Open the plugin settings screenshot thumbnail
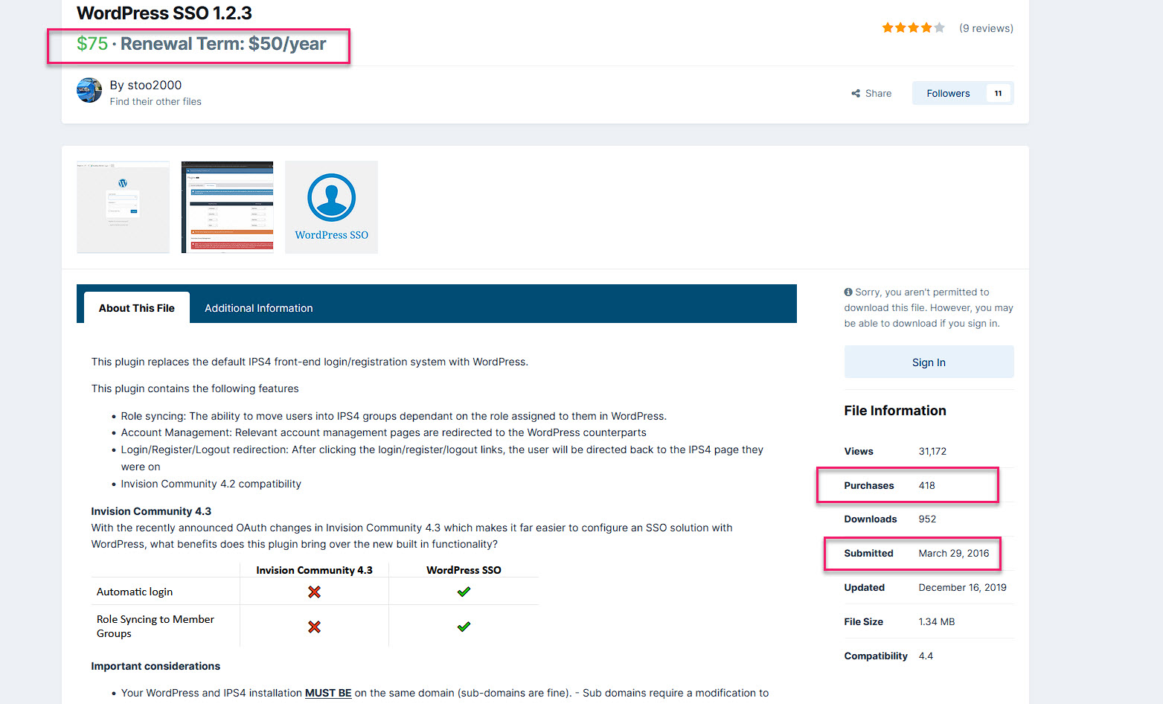 pyautogui.click(x=227, y=207)
